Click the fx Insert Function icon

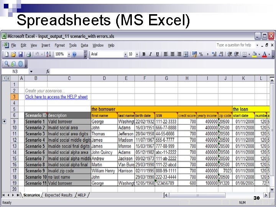(x=48, y=71)
